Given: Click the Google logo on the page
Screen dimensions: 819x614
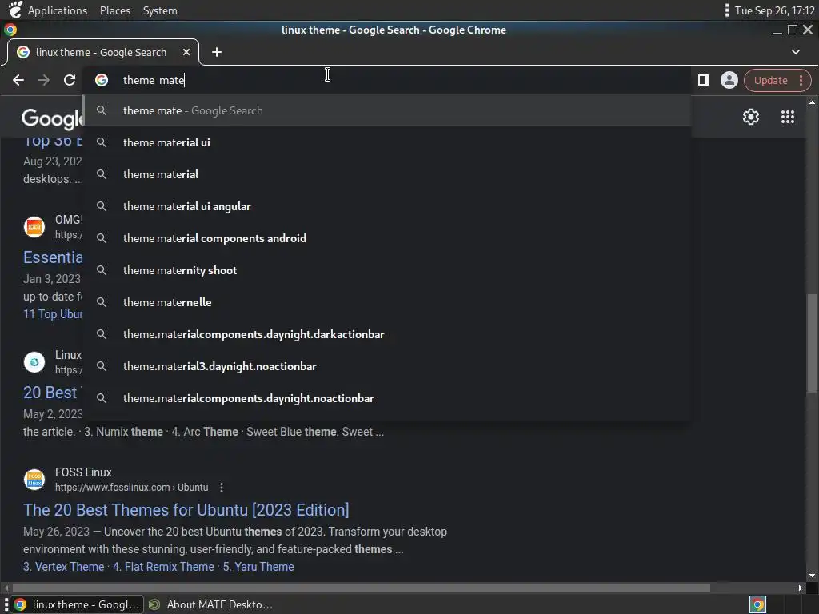Looking at the screenshot, I should [52, 119].
